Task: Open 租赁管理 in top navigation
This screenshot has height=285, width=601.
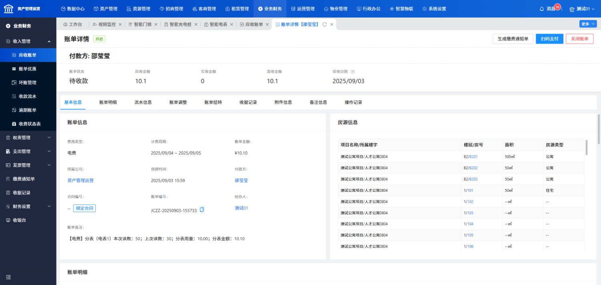Action: (237, 9)
